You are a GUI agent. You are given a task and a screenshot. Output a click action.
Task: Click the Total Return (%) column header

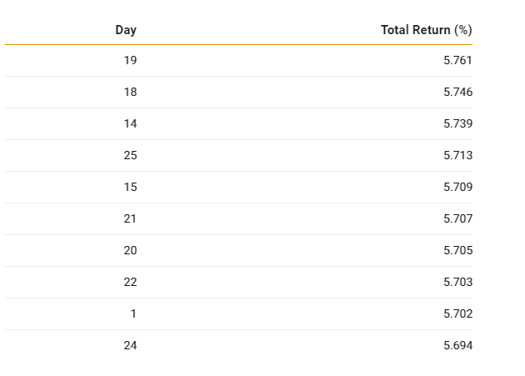tap(427, 30)
